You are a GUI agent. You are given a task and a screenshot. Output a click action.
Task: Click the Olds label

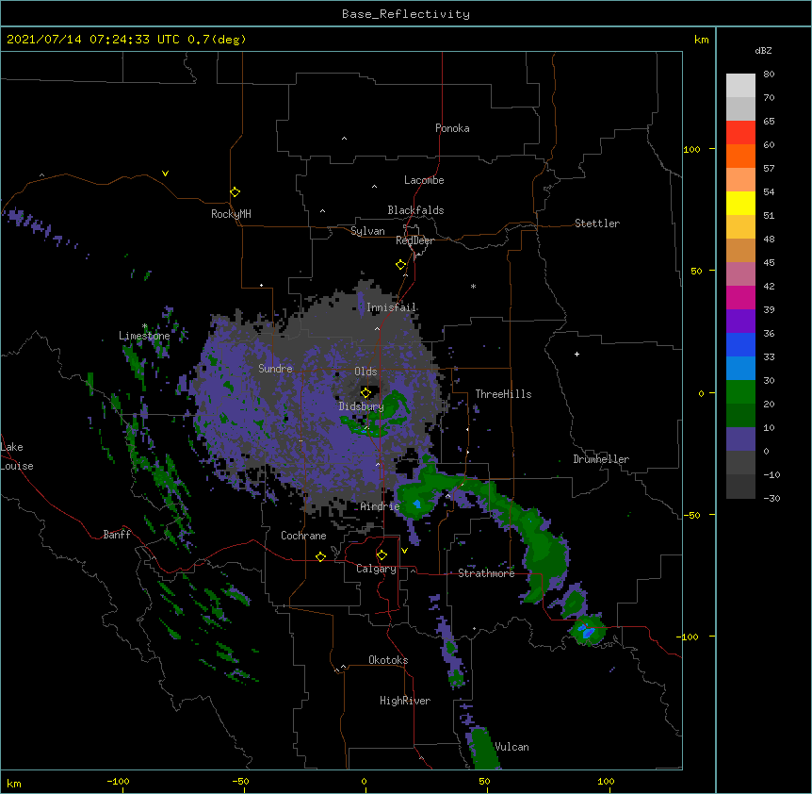click(365, 372)
